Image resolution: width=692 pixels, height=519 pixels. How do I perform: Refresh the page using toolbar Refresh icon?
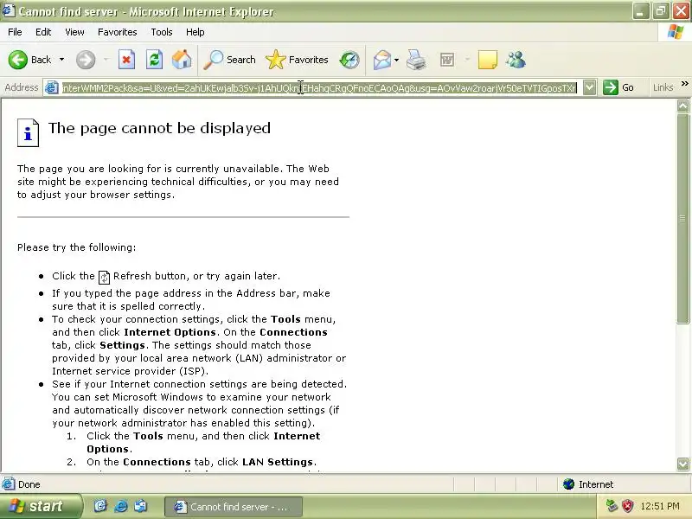155,60
